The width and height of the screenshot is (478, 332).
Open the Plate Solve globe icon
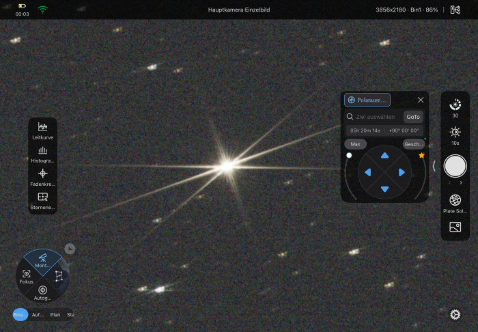pyautogui.click(x=455, y=204)
